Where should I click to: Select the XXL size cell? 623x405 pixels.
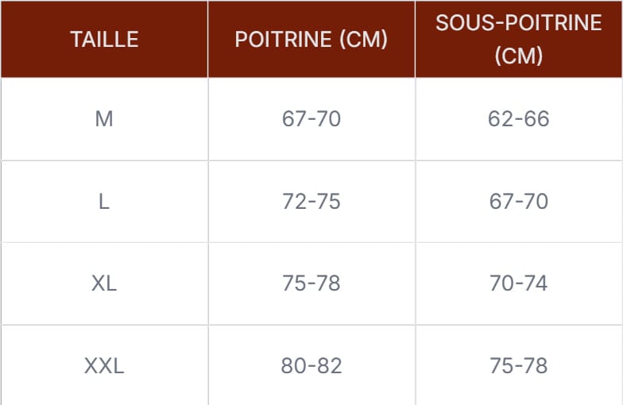coord(104,365)
